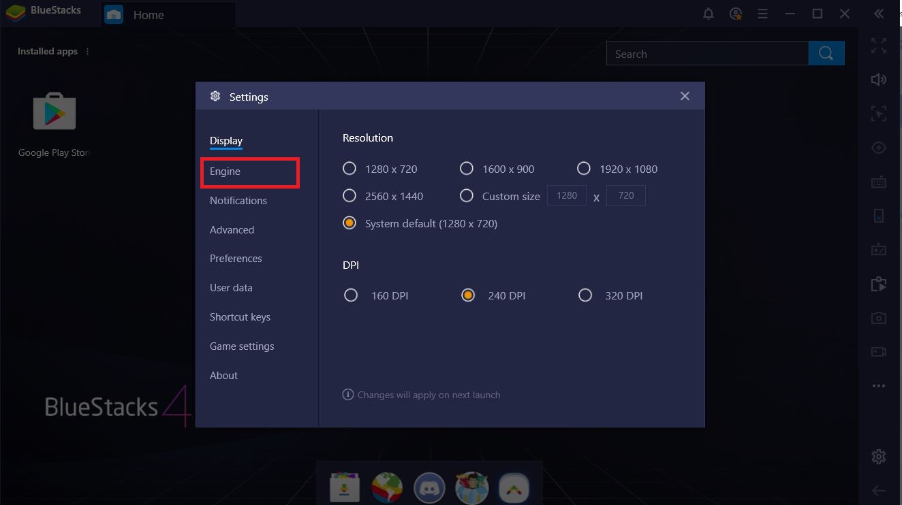Open the Engine settings tab
This screenshot has height=505, width=902.
click(225, 172)
